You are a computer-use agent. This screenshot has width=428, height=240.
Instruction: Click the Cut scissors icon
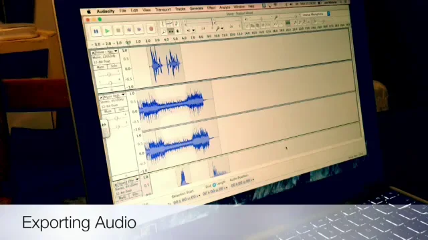coord(247,25)
